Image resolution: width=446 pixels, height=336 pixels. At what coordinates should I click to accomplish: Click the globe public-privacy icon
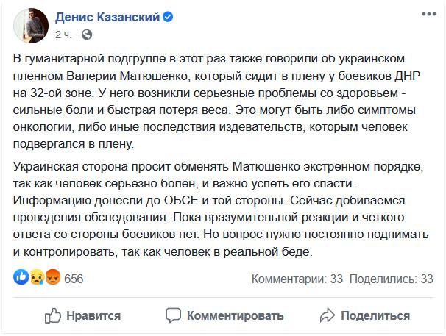[86, 34]
